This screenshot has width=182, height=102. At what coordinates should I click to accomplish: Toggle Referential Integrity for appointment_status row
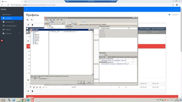coord(118,59)
